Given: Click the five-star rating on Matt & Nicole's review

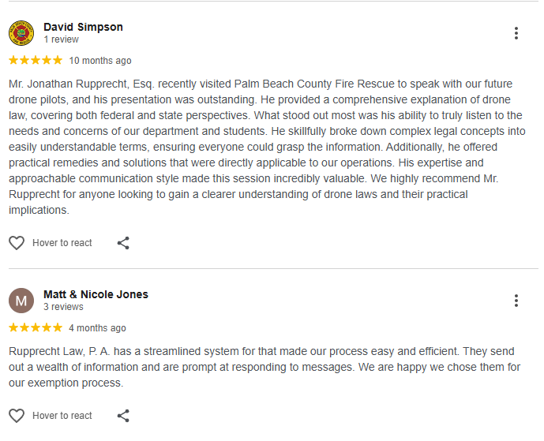Looking at the screenshot, I should tap(36, 327).
